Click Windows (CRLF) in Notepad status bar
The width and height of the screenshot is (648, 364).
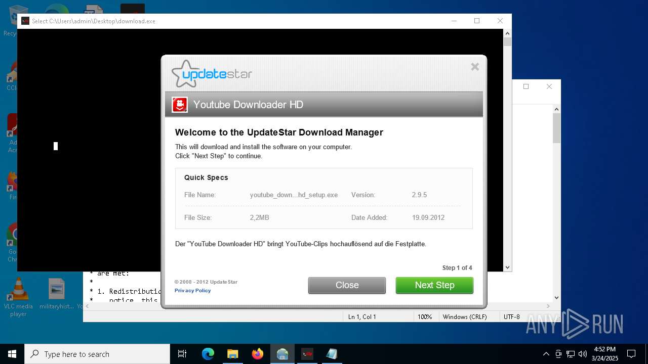pyautogui.click(x=464, y=317)
